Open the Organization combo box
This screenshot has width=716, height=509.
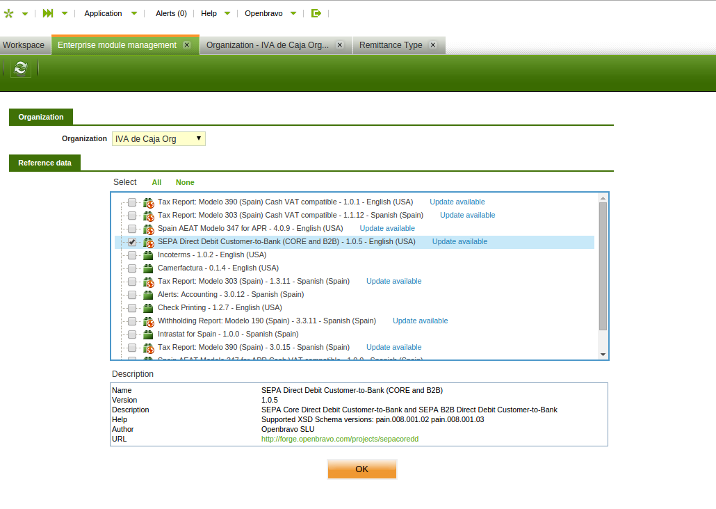(158, 139)
